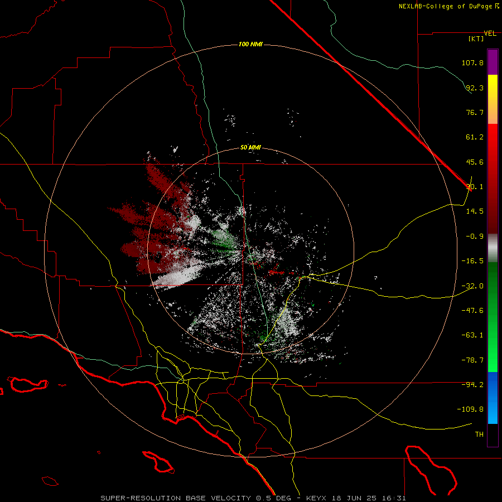The image size is (502, 502).
Task: Select the 45.6 velocity scale value
Action: tap(475, 162)
